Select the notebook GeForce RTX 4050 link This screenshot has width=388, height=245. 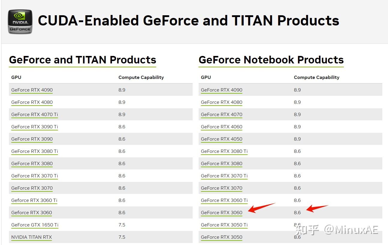221,139
